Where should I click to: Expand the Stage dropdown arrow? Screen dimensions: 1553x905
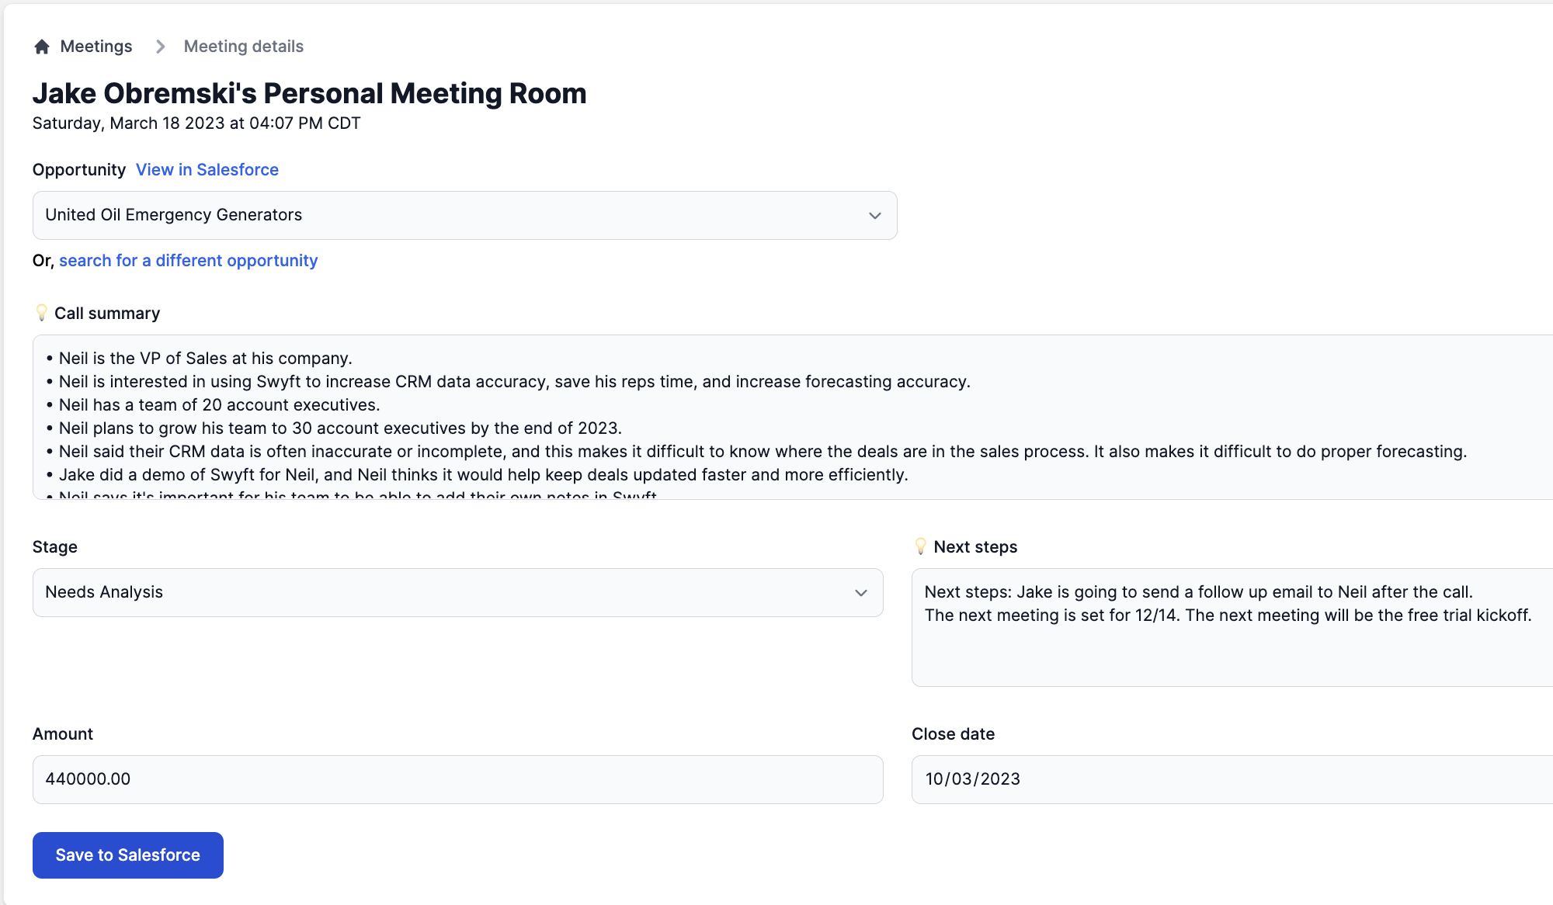(x=861, y=592)
